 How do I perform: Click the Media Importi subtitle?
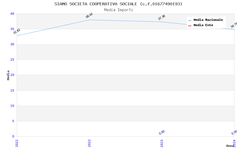point(118,10)
